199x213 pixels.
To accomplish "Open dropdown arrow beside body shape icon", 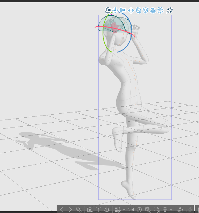I will (171, 210).
